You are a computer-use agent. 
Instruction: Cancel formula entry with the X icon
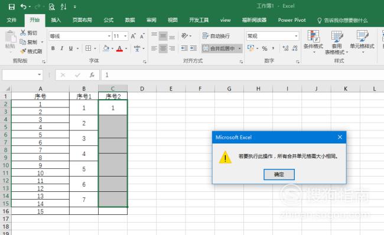(63, 75)
